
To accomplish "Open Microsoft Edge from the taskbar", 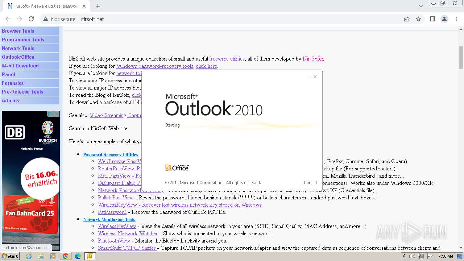I will click(78, 256).
